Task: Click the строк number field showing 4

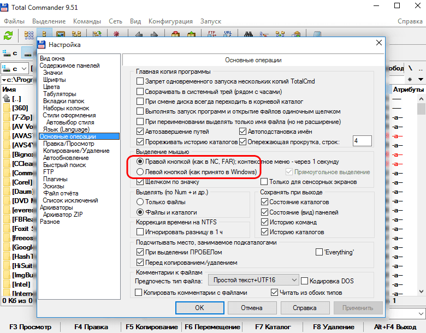Action: coord(362,141)
